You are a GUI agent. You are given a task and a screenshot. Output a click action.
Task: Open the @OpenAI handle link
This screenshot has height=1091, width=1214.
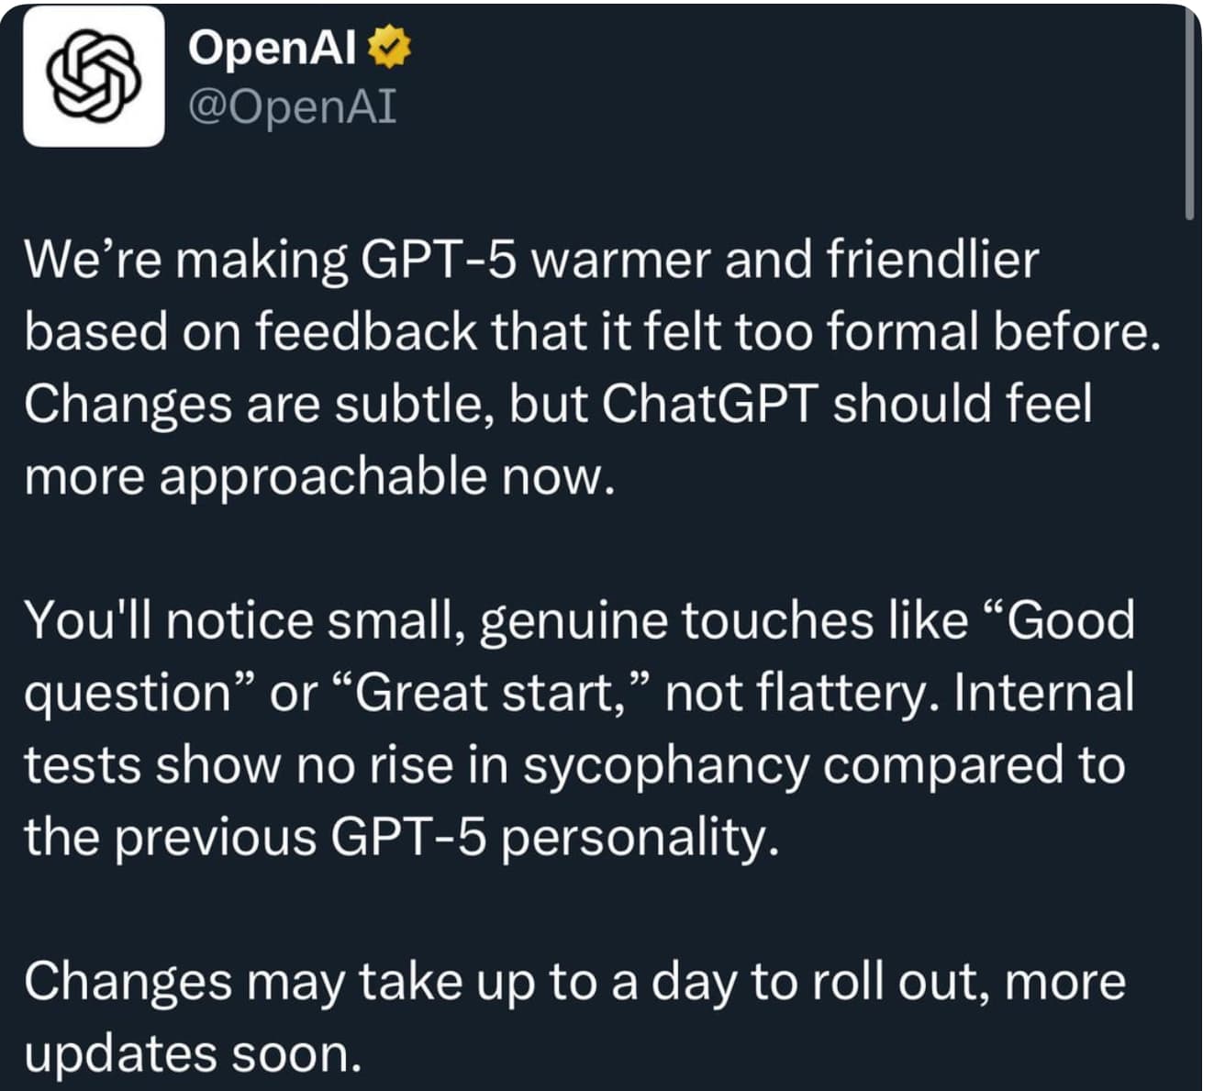(292, 106)
